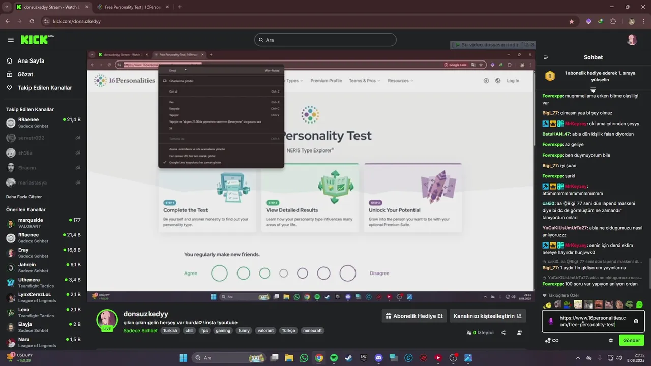This screenshot has width=651, height=366.
Task: Click the chat message input field
Action: (593, 321)
